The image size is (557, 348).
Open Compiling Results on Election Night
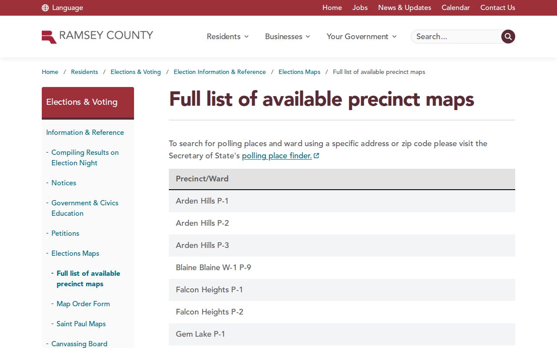point(85,158)
